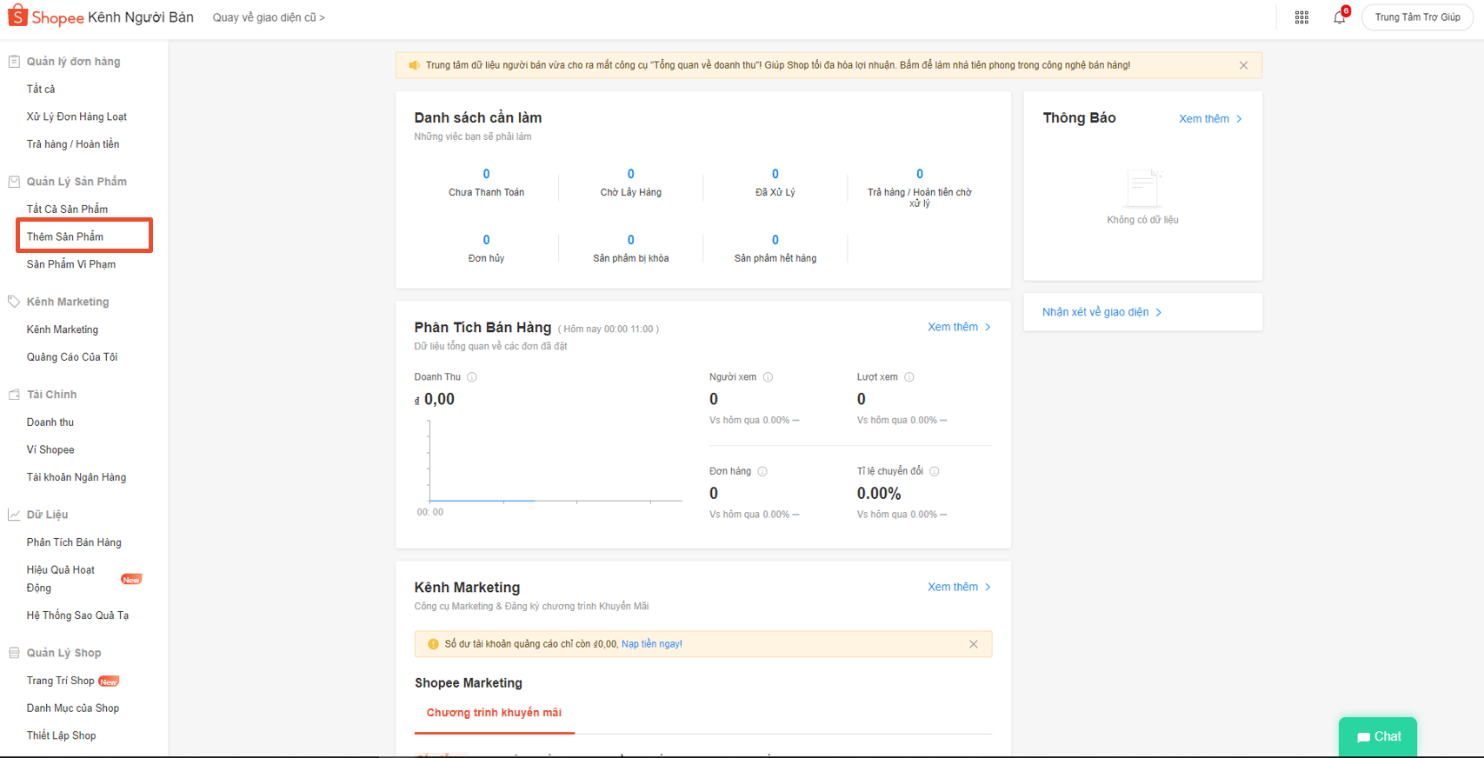Close the yellow announcement banner

pyautogui.click(x=1243, y=65)
